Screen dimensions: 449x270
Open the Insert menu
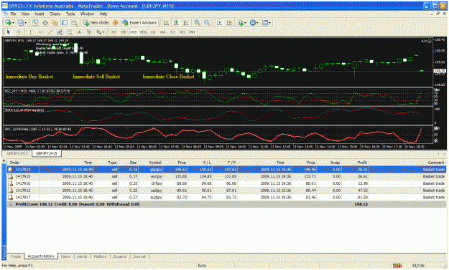(40, 14)
